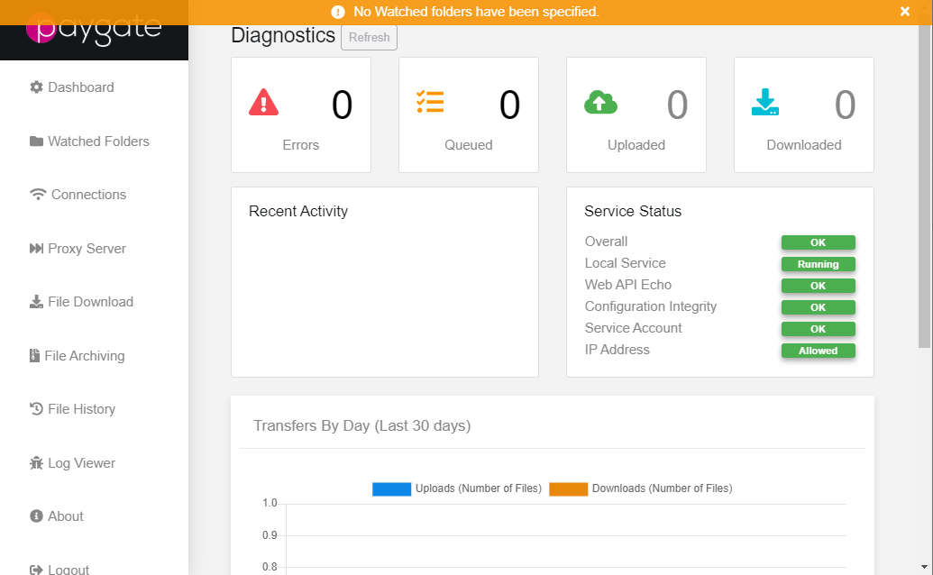Go to Connections section

pos(78,195)
